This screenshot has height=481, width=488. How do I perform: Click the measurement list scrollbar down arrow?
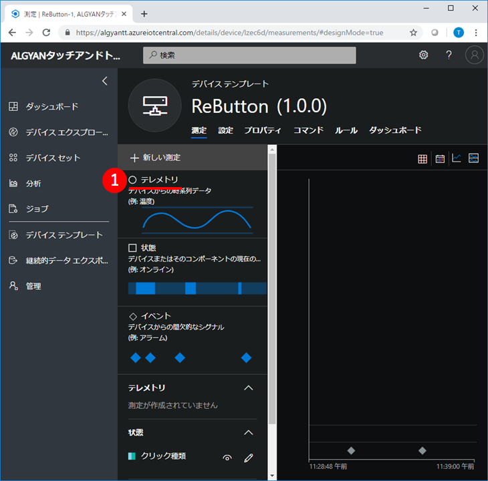(x=272, y=476)
